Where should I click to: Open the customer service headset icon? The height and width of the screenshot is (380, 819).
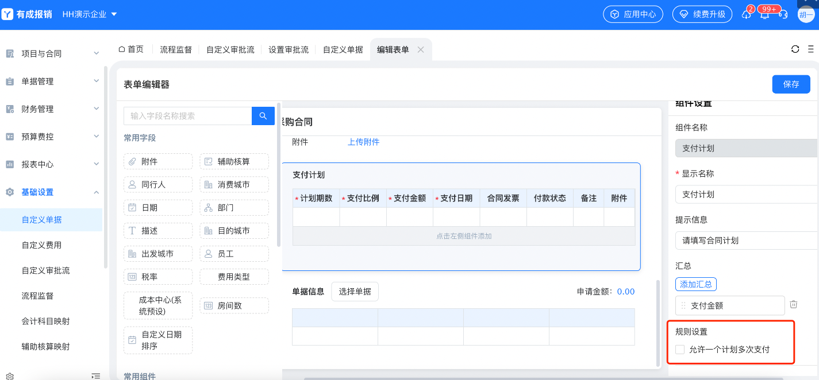coord(783,14)
